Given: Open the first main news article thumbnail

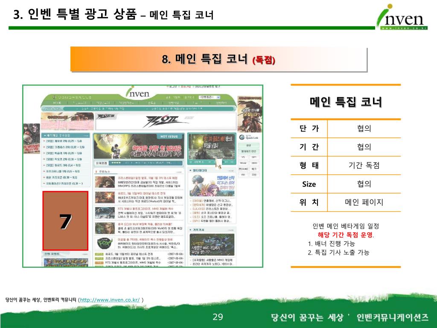Looking at the screenshot, I should click(x=105, y=182).
